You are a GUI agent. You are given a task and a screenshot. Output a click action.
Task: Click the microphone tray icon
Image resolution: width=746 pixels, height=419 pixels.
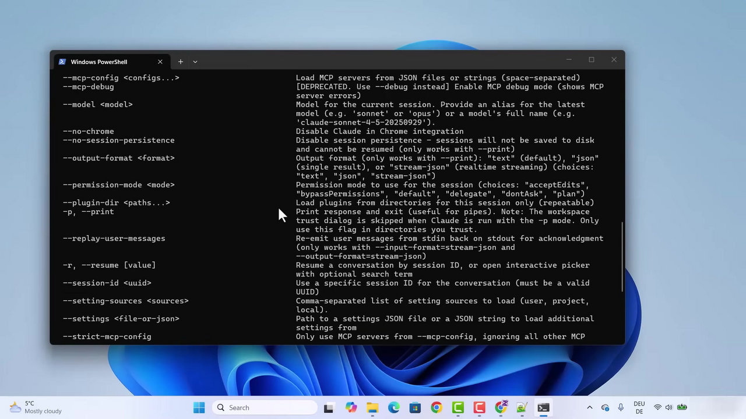(x=621, y=407)
